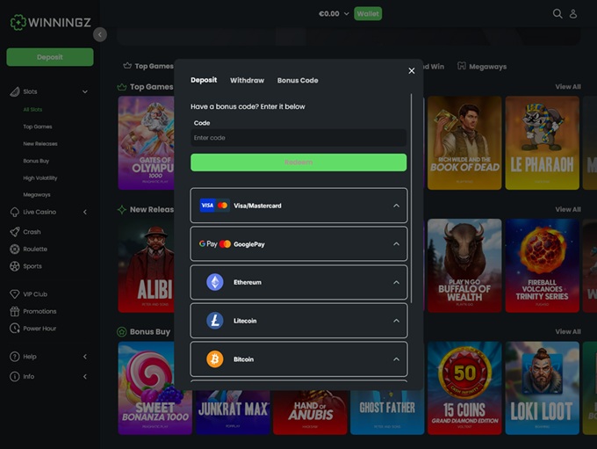Open the user account profile icon

click(573, 14)
